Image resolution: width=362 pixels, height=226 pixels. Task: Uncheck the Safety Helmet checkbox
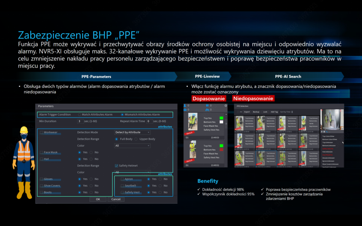coord(117,166)
